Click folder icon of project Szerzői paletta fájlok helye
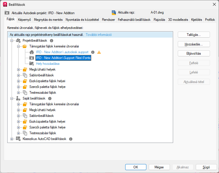Image resolution: width=219 pixels, height=173 pixels. click(25, 87)
